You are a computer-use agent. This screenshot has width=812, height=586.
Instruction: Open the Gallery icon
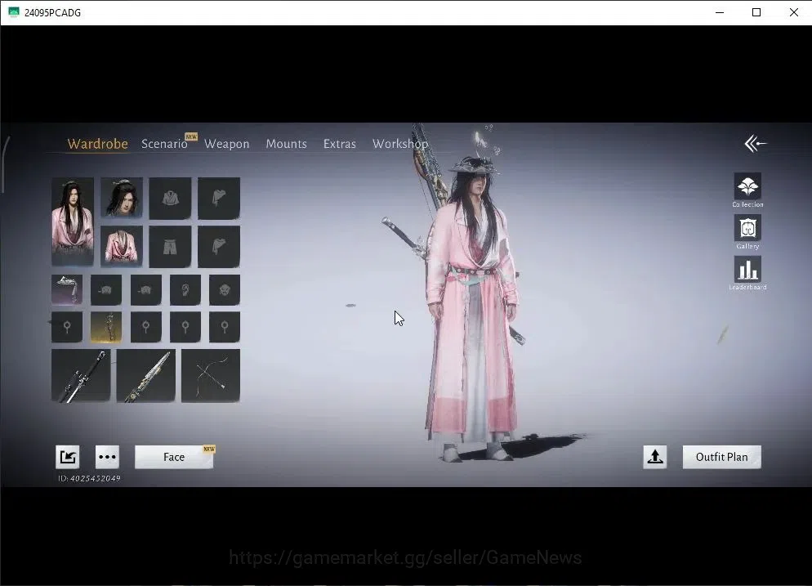coord(747,228)
